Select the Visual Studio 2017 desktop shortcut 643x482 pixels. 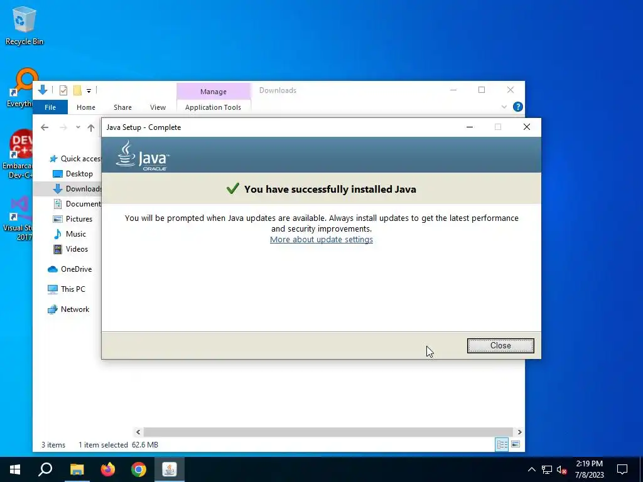(18, 219)
